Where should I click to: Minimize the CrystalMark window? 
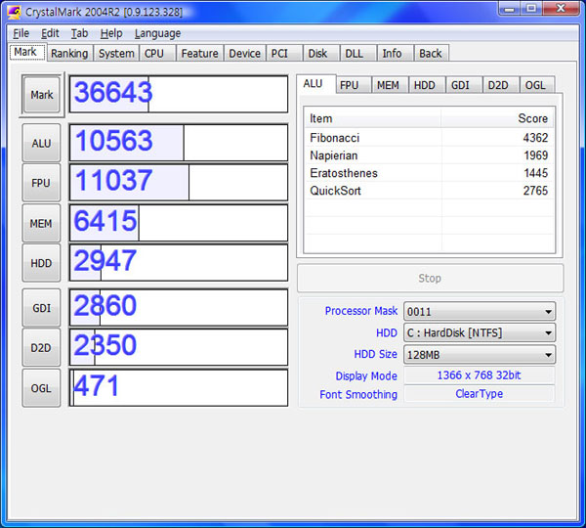point(510,8)
